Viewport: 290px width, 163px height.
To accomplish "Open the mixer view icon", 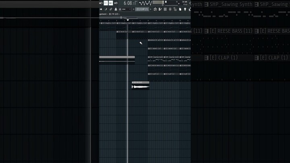I will coord(170,9).
